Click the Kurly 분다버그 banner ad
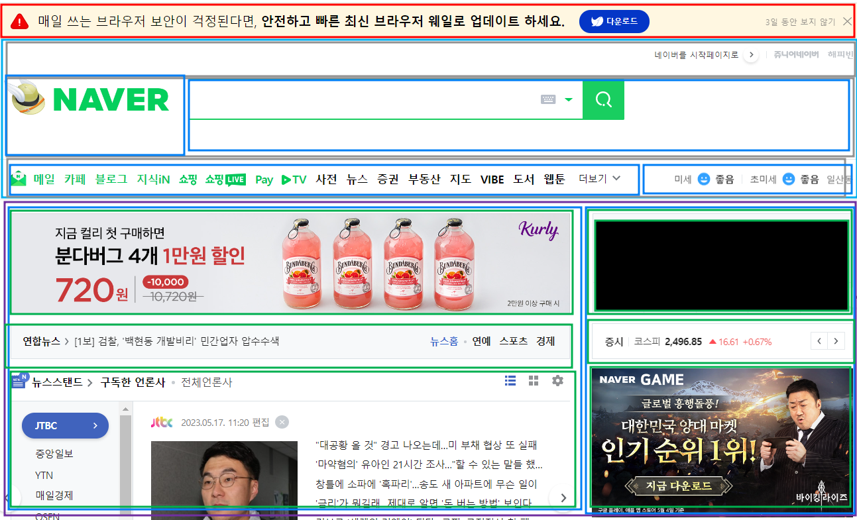 tap(290, 262)
